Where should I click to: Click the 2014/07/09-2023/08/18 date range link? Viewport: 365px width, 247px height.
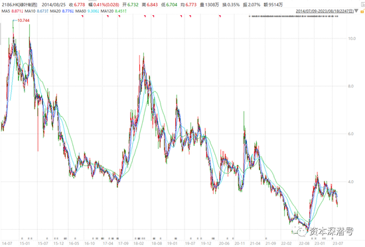(x=325, y=11)
